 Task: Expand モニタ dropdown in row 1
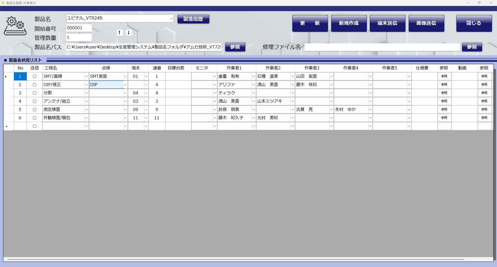(215, 76)
